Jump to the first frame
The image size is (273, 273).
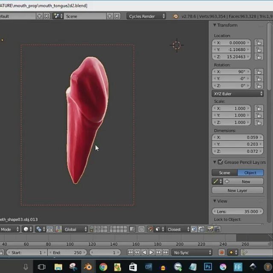pos(130,252)
